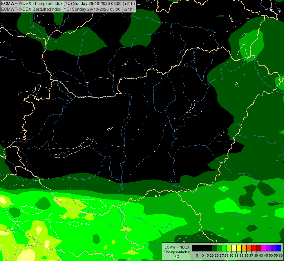284x261 pixels.
Task: Select the magenta 40-45 legend swatch
Action: pos(264,248)
